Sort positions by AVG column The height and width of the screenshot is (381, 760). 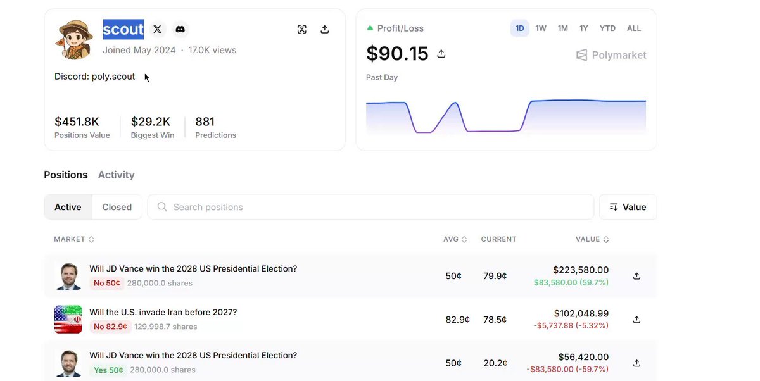click(455, 239)
